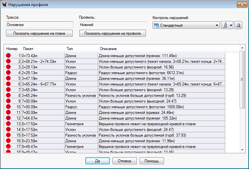This screenshot has height=169, width=249.
Task: Expand the arrow beside the pencil edit button
Action: 231,25
